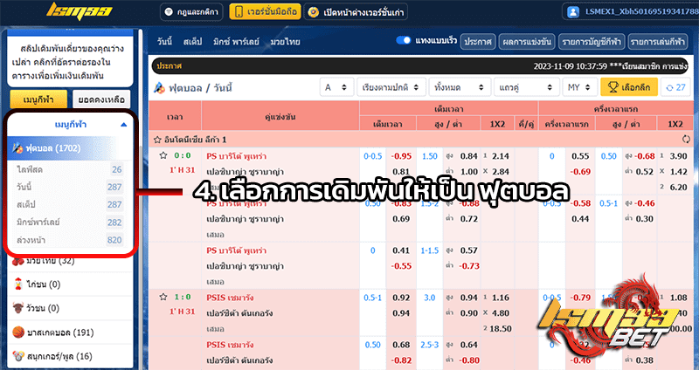Screen dimensions: 699x370
Task: Click the rooster icon beside ไก่ชน
Action: point(18,284)
